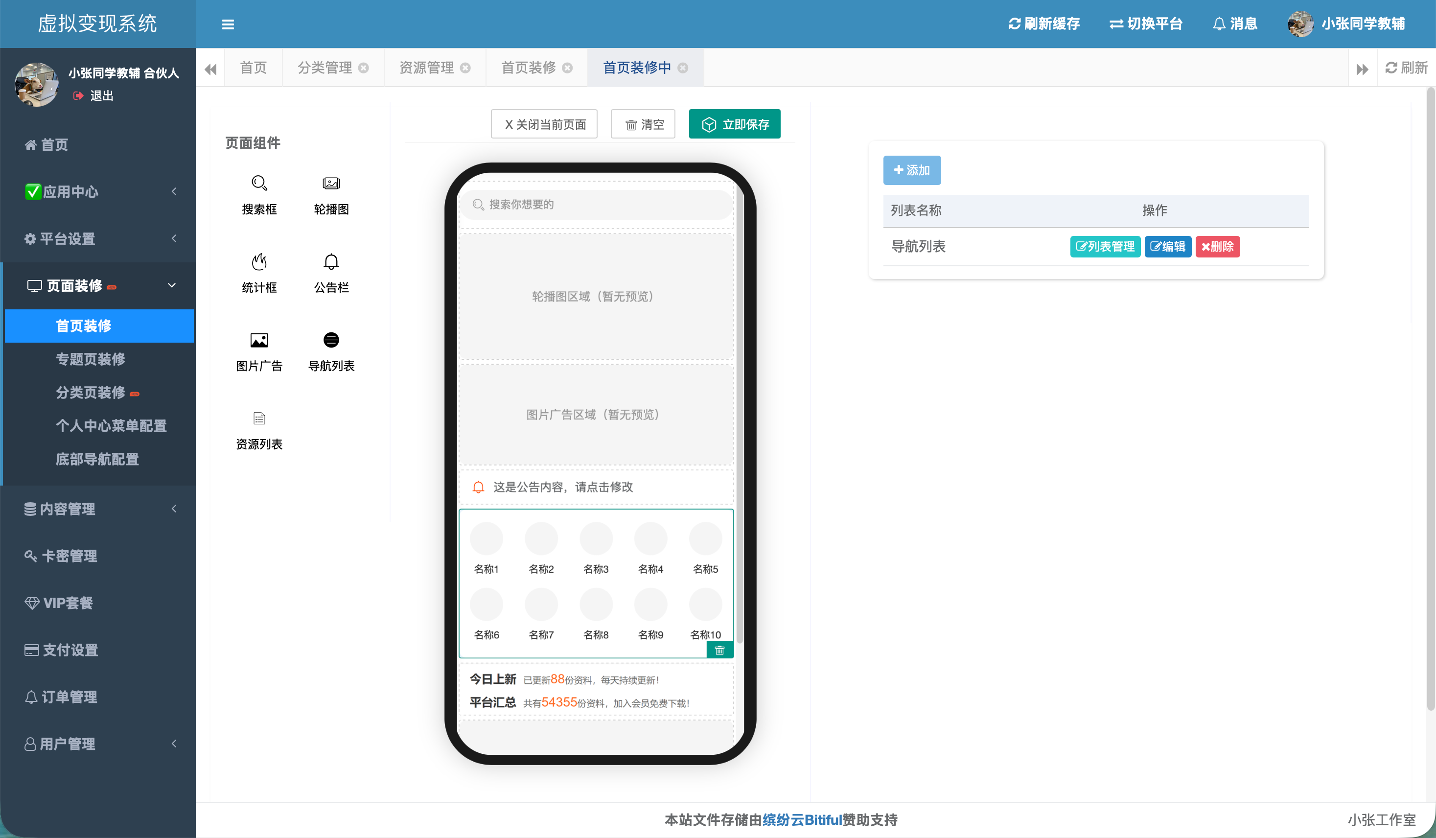The image size is (1436, 838).
Task: Toggle the hamburger sidebar menu icon
Action: click(x=228, y=24)
